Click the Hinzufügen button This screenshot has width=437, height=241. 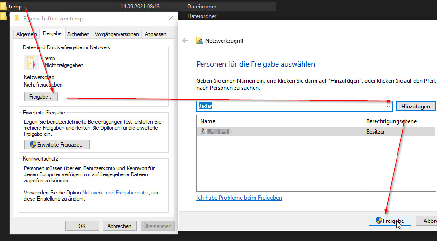click(415, 107)
